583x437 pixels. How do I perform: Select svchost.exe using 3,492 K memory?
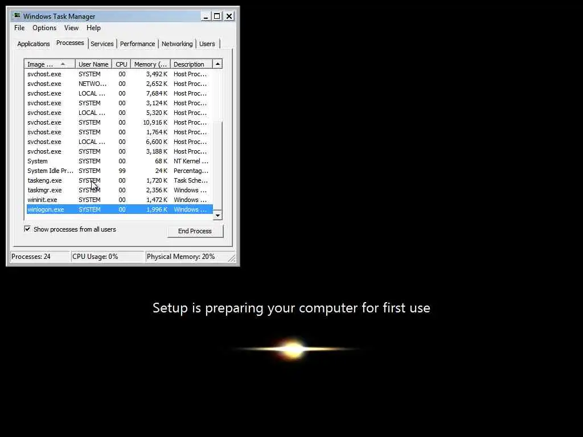point(120,75)
